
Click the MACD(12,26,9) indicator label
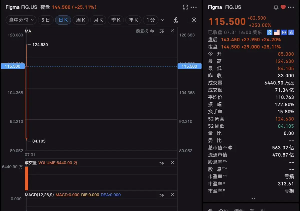(39, 195)
